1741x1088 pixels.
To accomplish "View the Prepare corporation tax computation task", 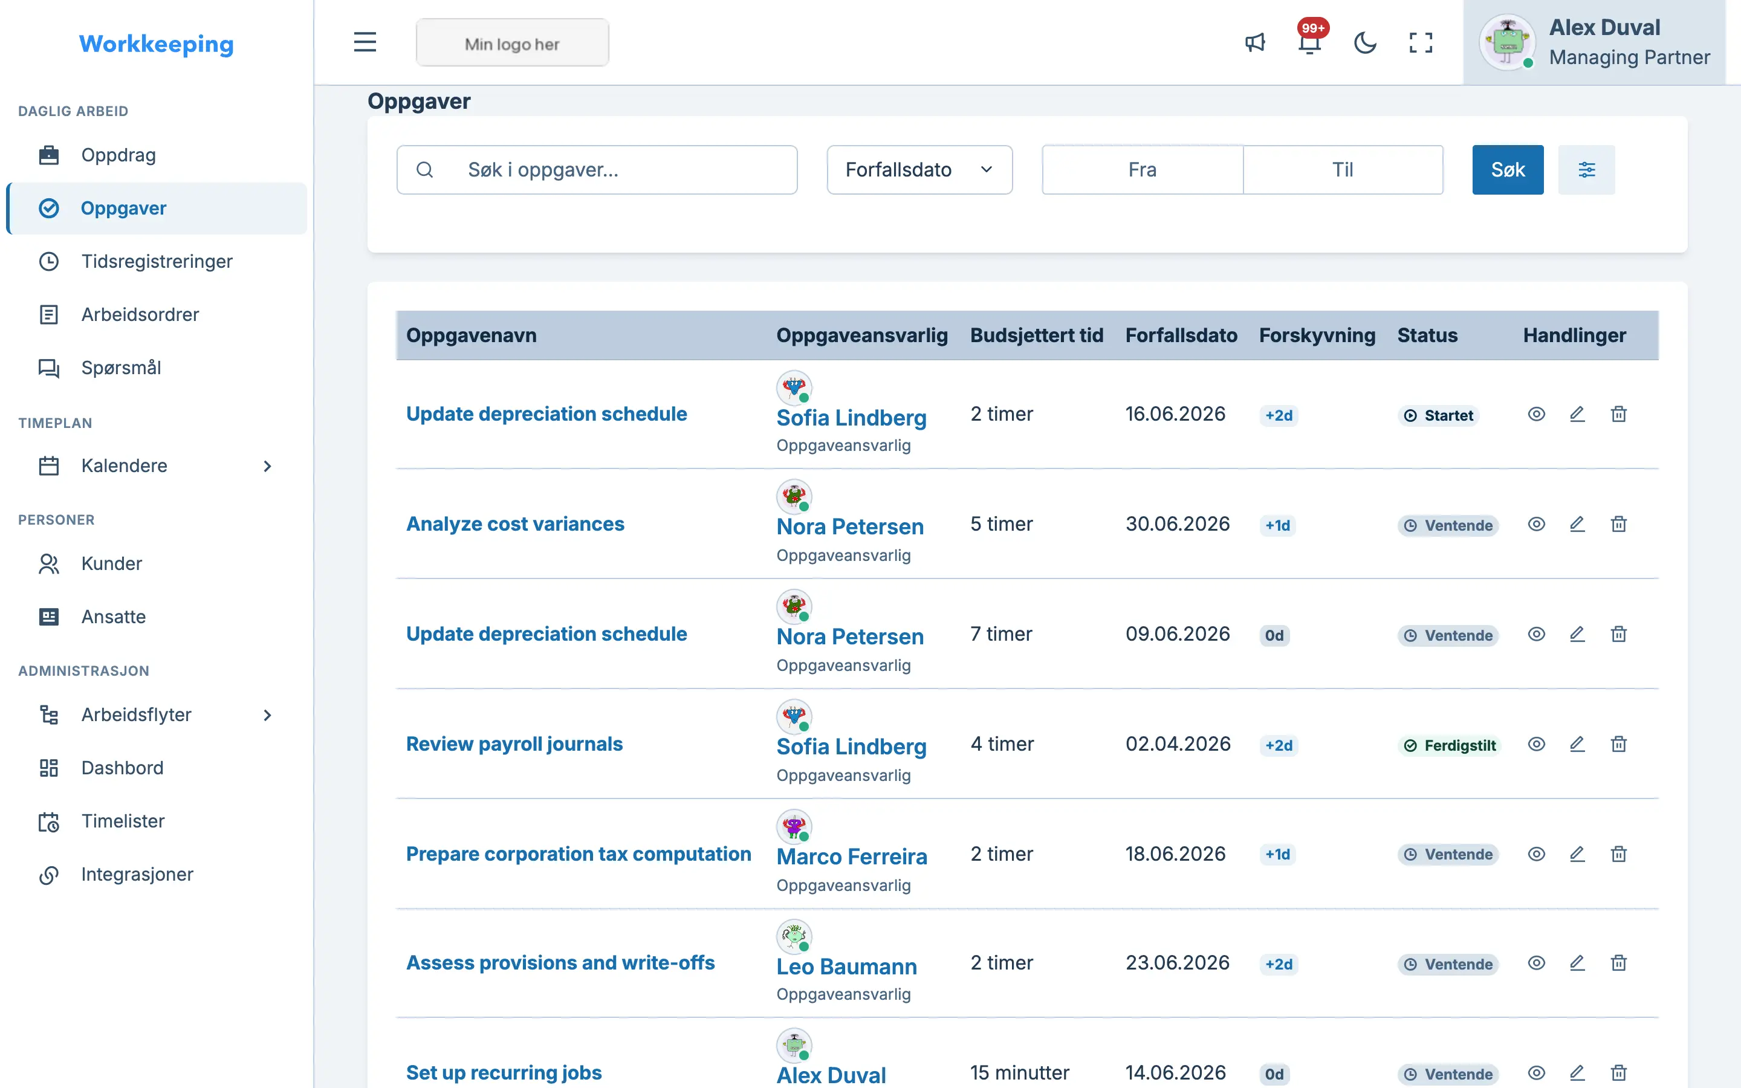I will (1536, 854).
